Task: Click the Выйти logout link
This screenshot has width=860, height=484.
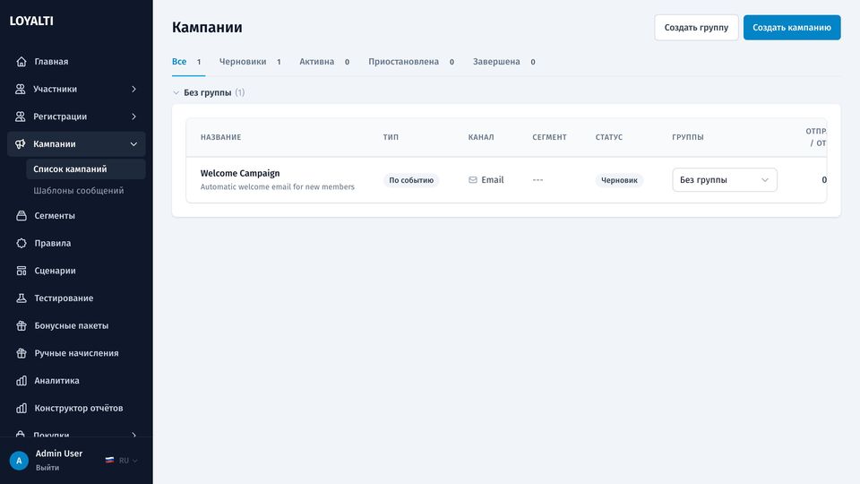Action: click(x=47, y=468)
